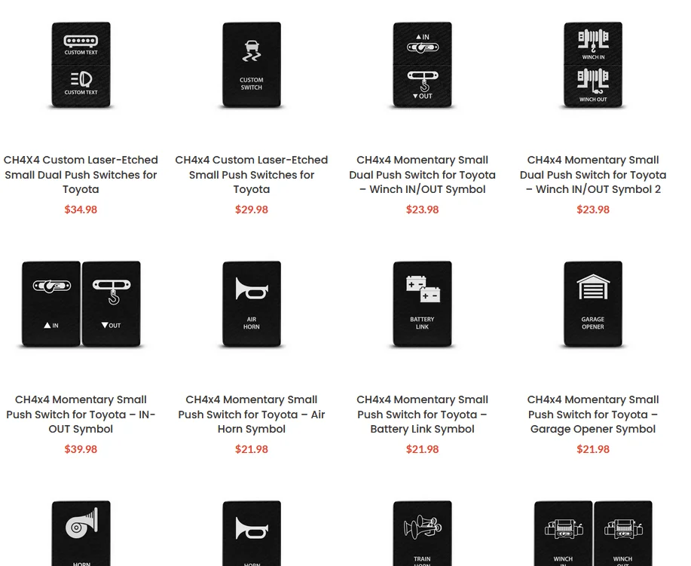Open the Air Horn Symbol product title

(x=252, y=415)
